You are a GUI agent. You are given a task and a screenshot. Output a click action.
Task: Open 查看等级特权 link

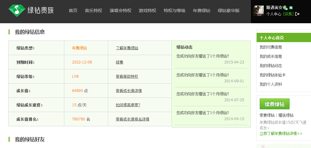tap(127, 76)
